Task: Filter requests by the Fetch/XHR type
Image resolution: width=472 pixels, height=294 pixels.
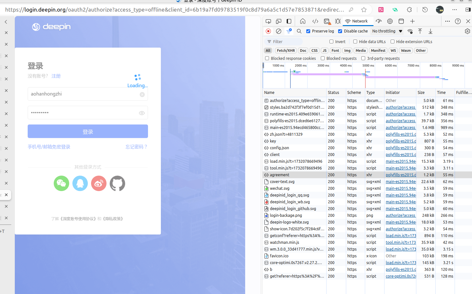Action: point(286,51)
